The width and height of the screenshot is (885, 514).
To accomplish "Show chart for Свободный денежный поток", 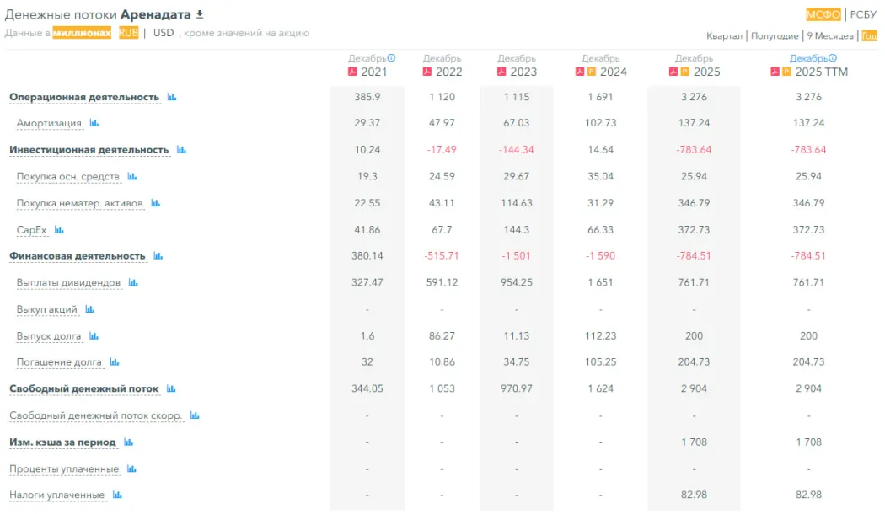I will [x=171, y=388].
